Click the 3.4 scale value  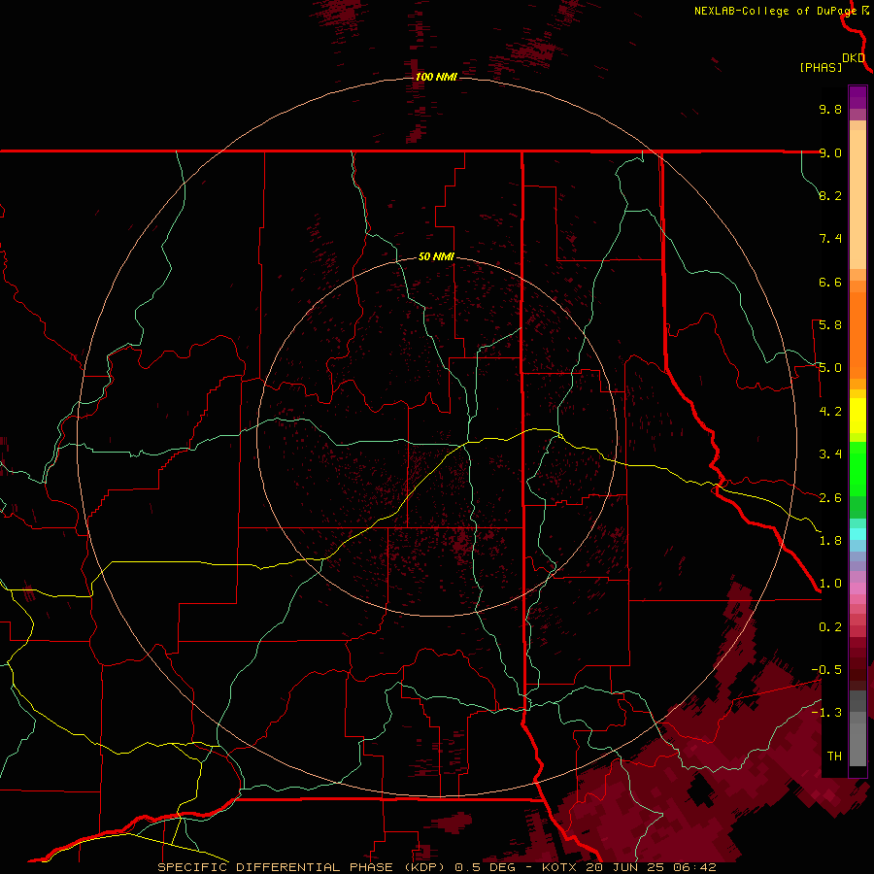(x=830, y=454)
